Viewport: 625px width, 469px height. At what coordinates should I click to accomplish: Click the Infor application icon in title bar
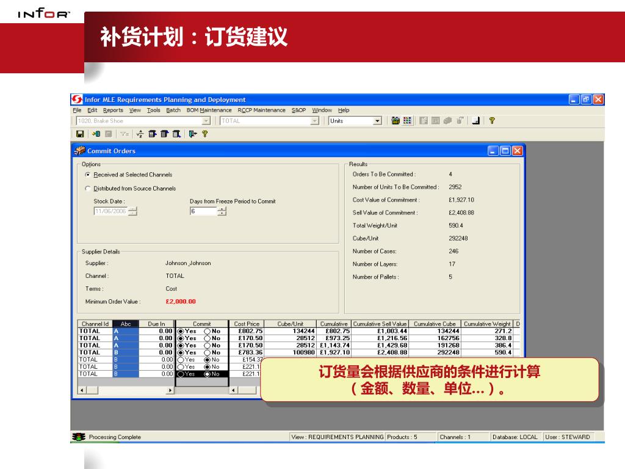point(77,99)
